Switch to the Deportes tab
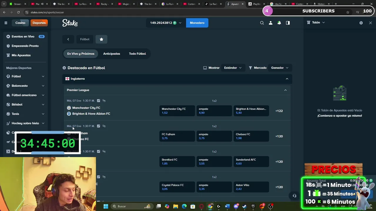Image resolution: width=376 pixels, height=211 pixels. (x=39, y=23)
